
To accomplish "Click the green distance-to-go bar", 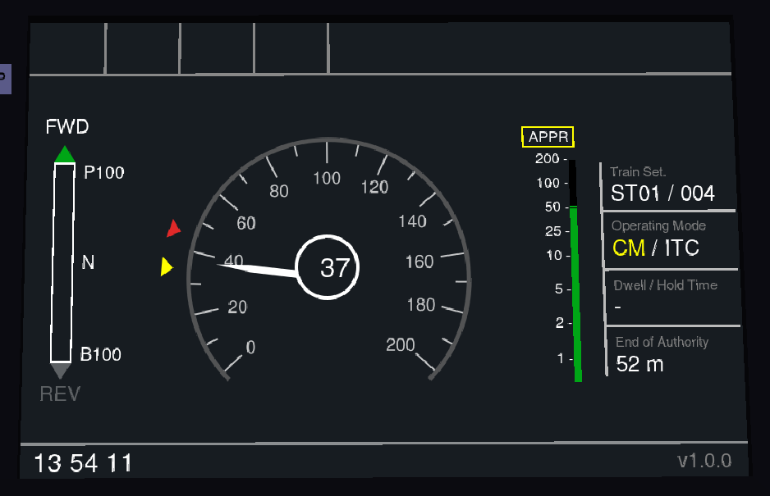I will (575, 294).
